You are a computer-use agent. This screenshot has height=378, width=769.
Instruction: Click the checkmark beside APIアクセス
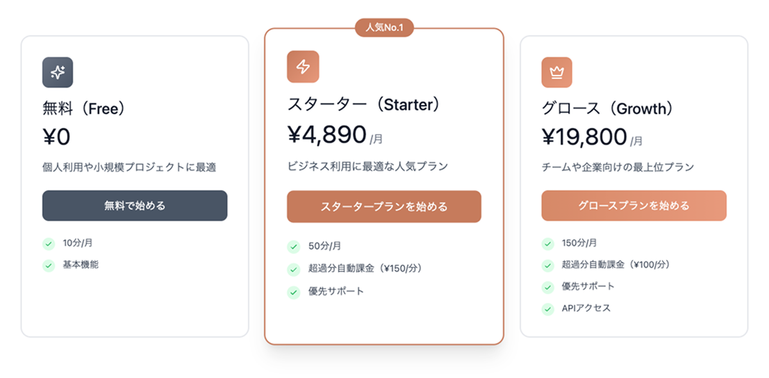point(548,309)
